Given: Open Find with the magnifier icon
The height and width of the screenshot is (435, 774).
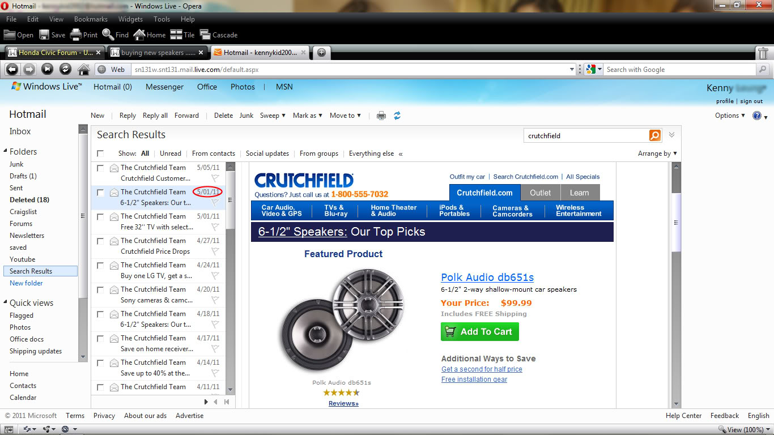Looking at the screenshot, I should coord(108,35).
